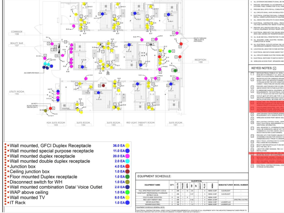Screen dimensions: 284x213
Task: Click the 'RECEPTION 100' room label
Action: click(200, 61)
